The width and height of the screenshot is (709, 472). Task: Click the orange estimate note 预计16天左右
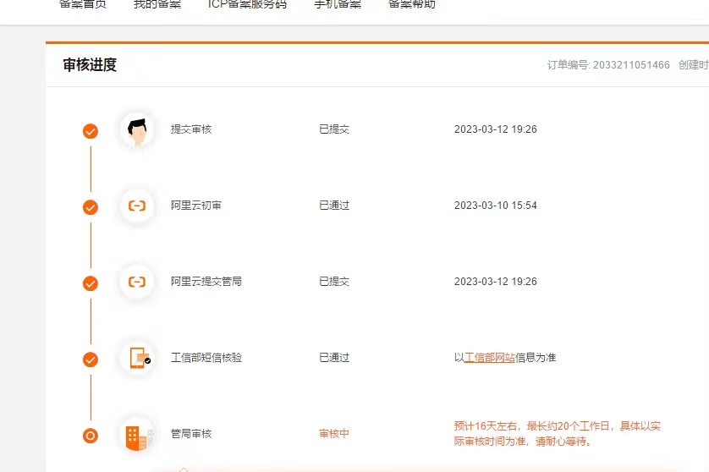(558, 434)
